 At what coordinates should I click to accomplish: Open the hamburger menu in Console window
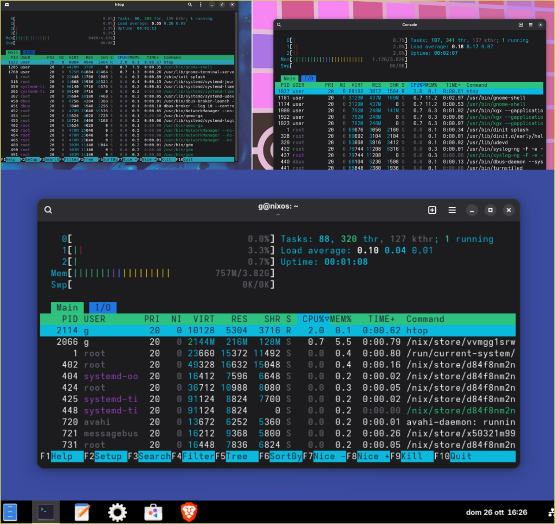pyautogui.click(x=531, y=25)
